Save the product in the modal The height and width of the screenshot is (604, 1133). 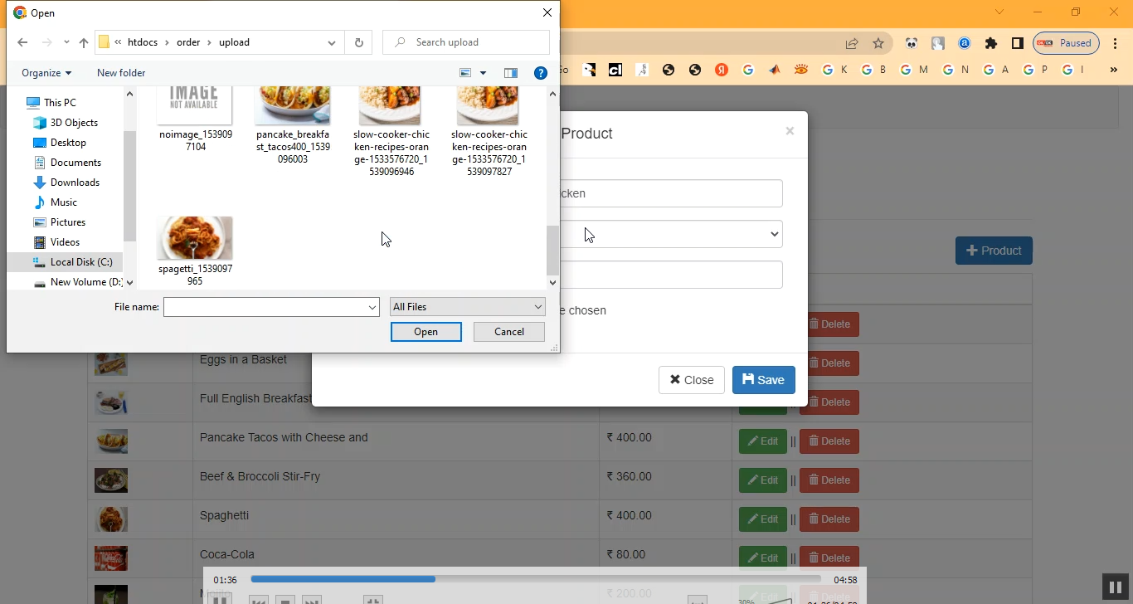click(x=763, y=380)
